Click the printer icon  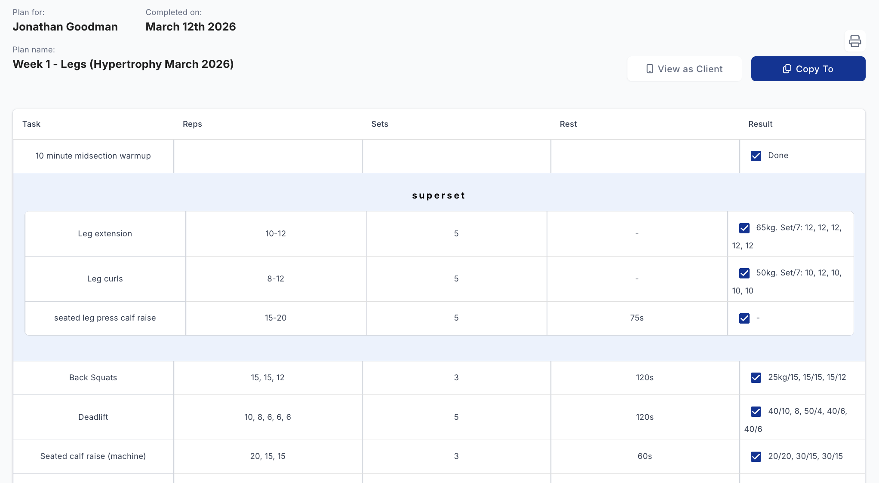pyautogui.click(x=854, y=41)
